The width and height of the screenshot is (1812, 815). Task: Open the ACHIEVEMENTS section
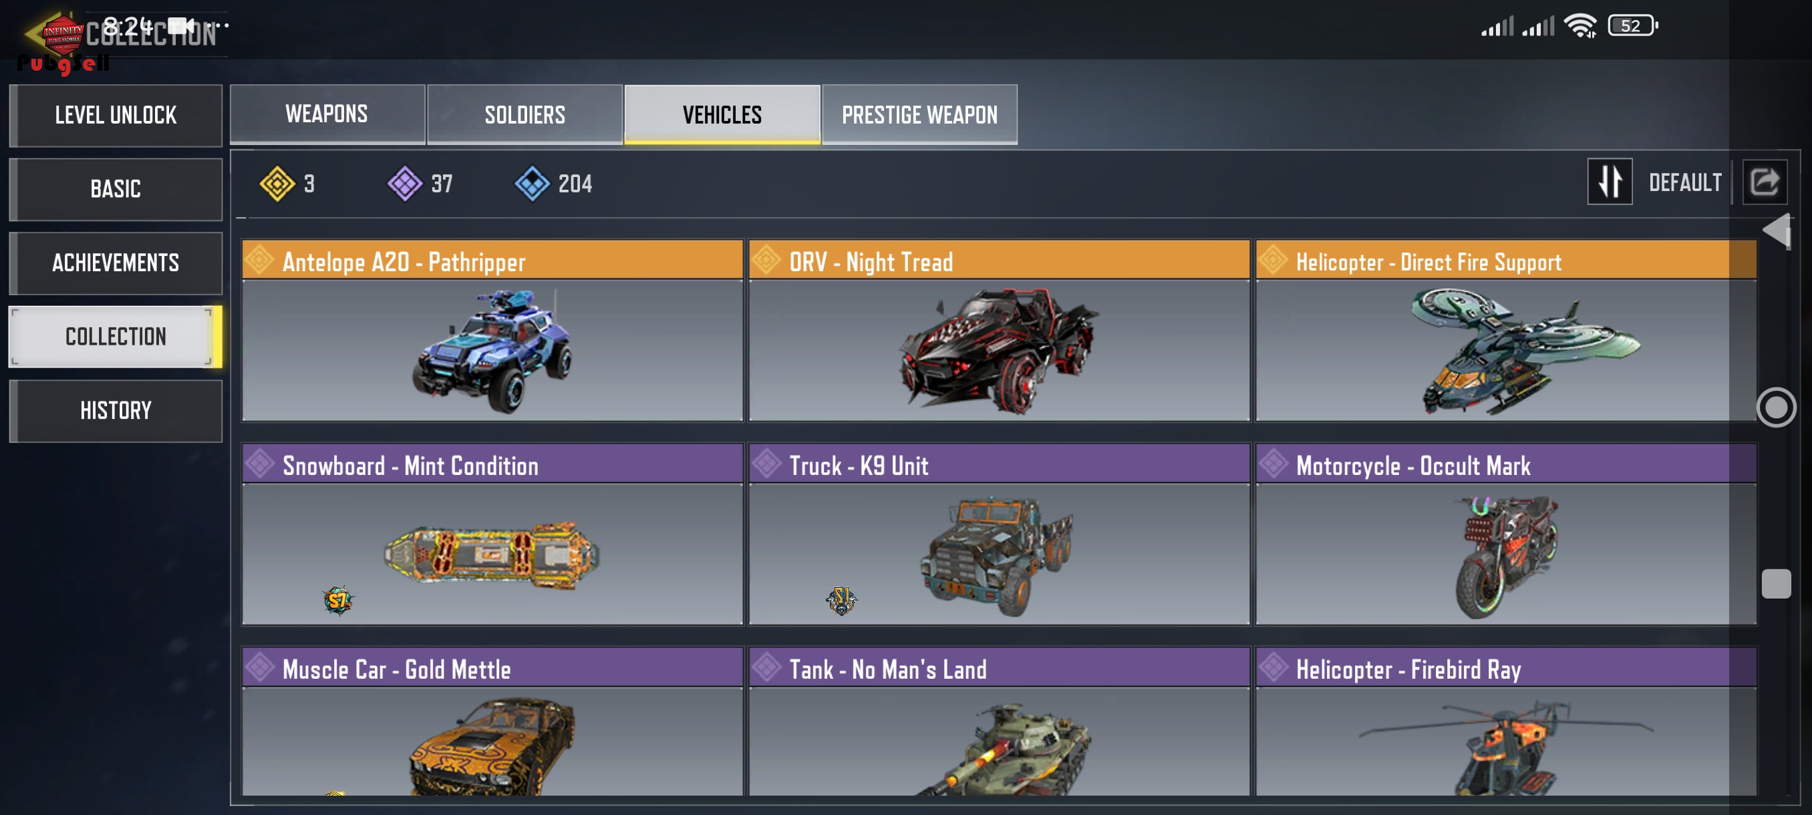[x=116, y=263]
